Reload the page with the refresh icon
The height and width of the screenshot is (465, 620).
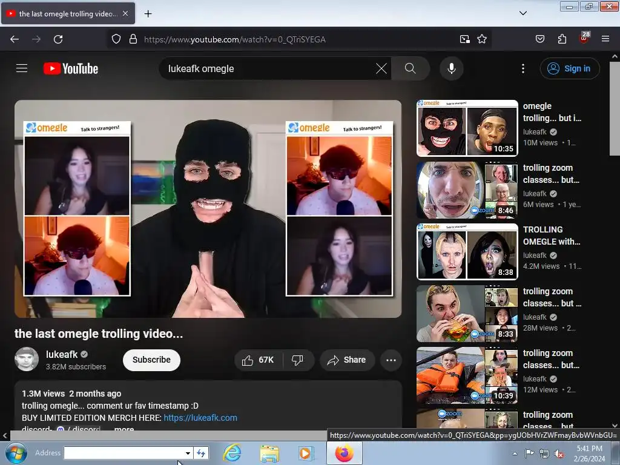tap(58, 39)
